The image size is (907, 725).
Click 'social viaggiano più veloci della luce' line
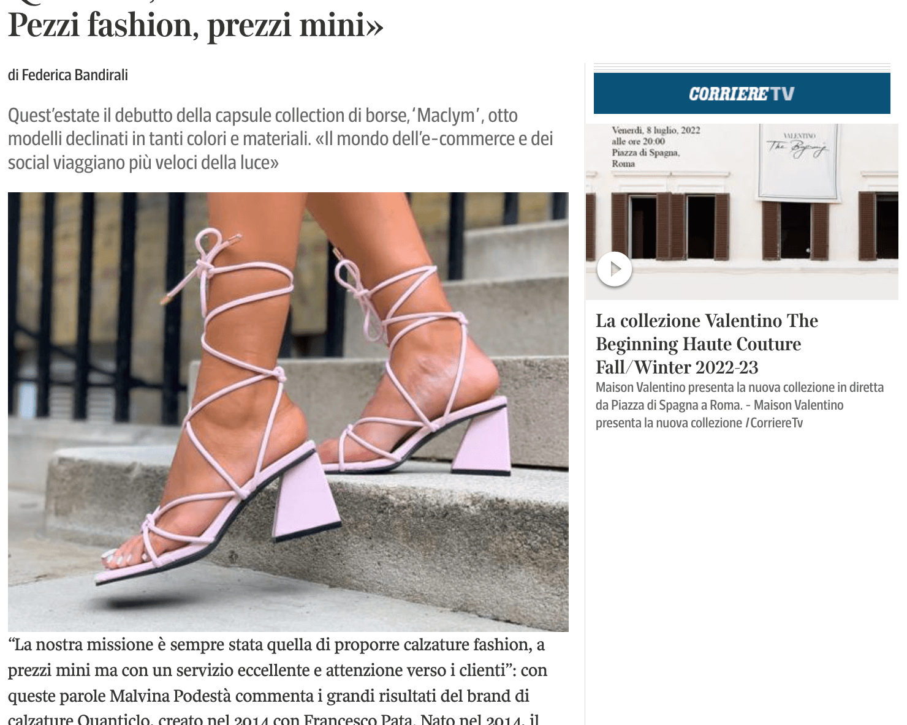(x=143, y=163)
